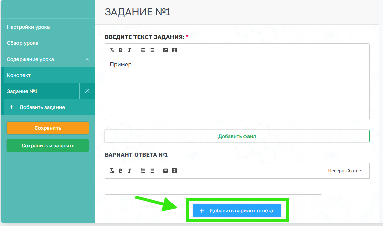Open Настройки урока in the sidebar
Image resolution: width=383 pixels, height=226 pixels.
click(48, 27)
